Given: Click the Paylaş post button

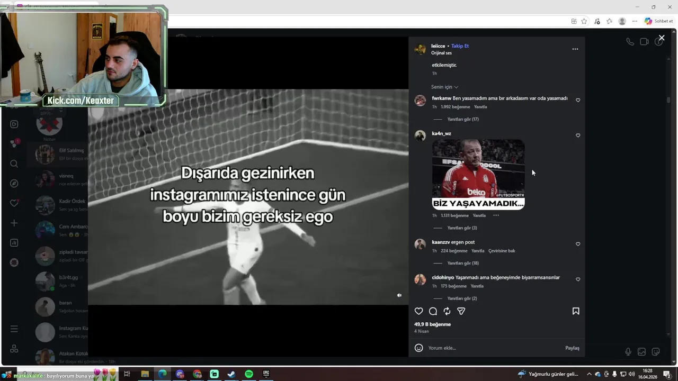Looking at the screenshot, I should point(572,348).
